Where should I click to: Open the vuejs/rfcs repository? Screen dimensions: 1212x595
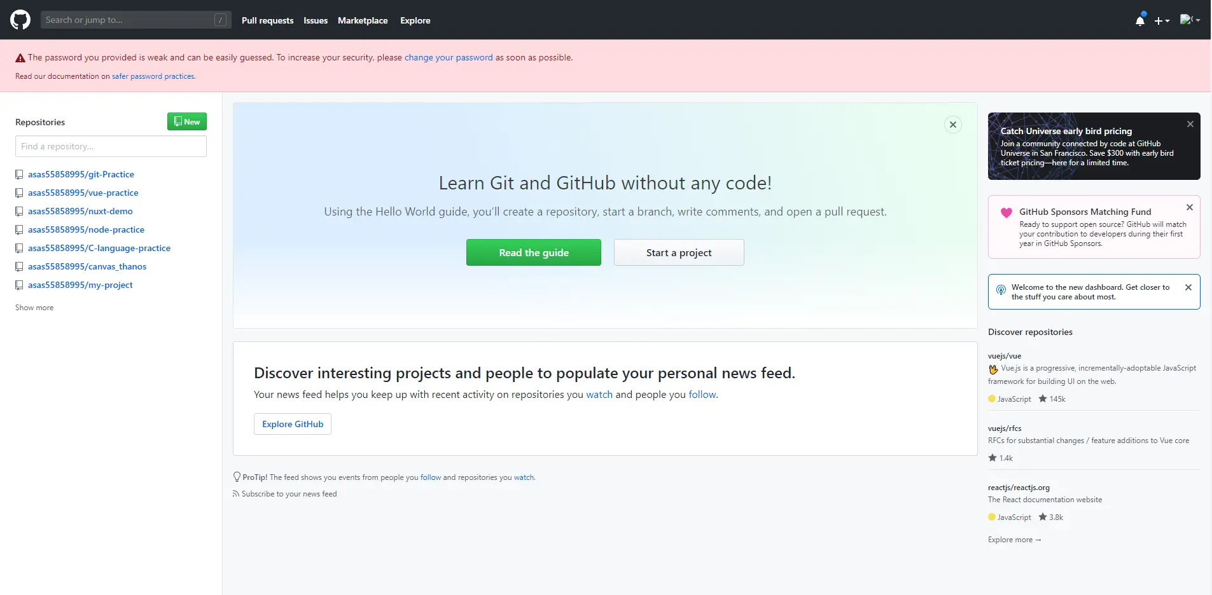tap(1005, 428)
